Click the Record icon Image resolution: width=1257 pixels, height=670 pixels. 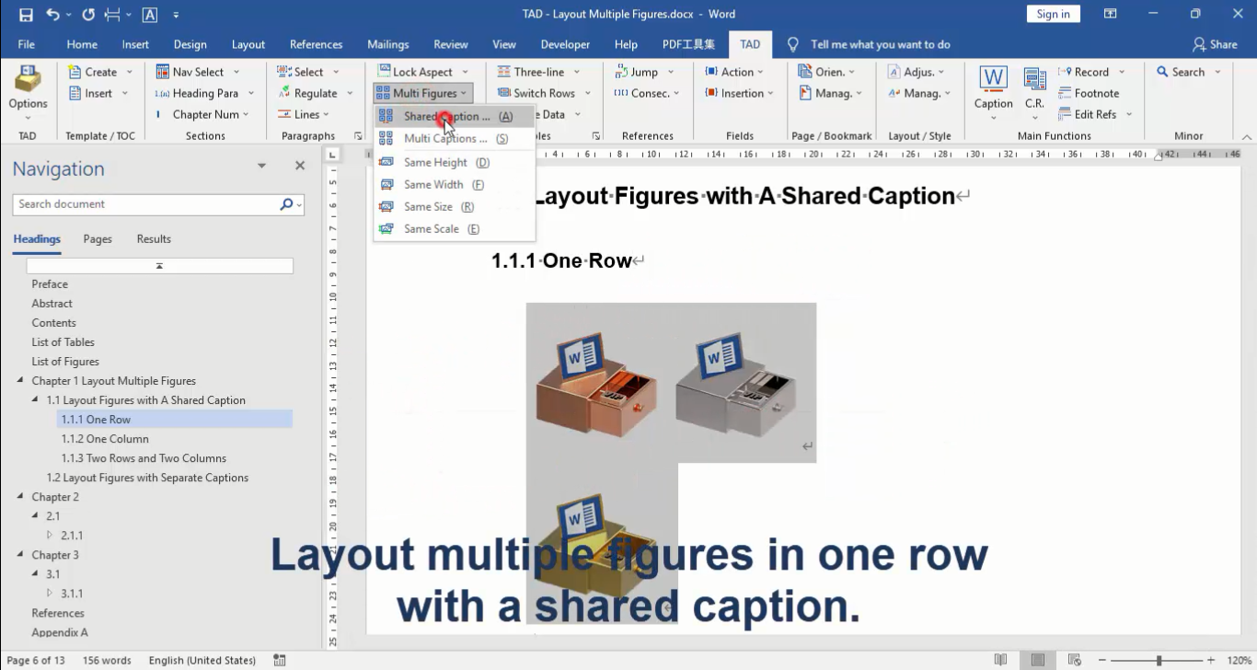click(1065, 72)
